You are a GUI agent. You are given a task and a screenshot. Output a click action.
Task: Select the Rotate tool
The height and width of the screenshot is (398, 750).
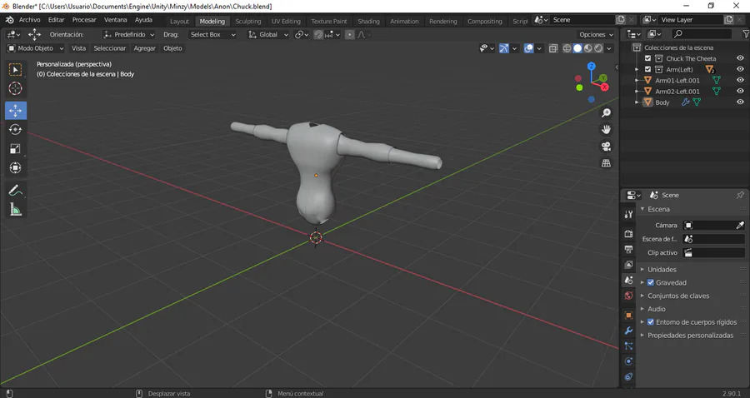coord(15,130)
